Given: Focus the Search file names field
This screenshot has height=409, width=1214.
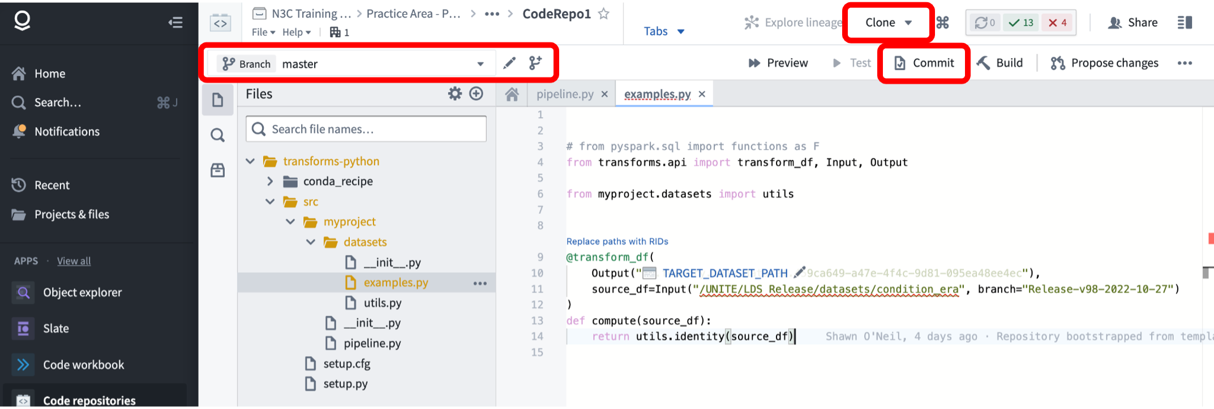Looking at the screenshot, I should (x=366, y=129).
